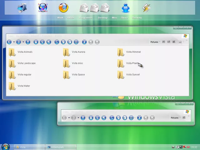Switch to the Security dock tab
This screenshot has height=150, width=200.
(137, 18)
